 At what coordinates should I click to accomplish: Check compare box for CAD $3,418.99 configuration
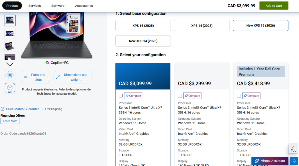(x=239, y=96)
